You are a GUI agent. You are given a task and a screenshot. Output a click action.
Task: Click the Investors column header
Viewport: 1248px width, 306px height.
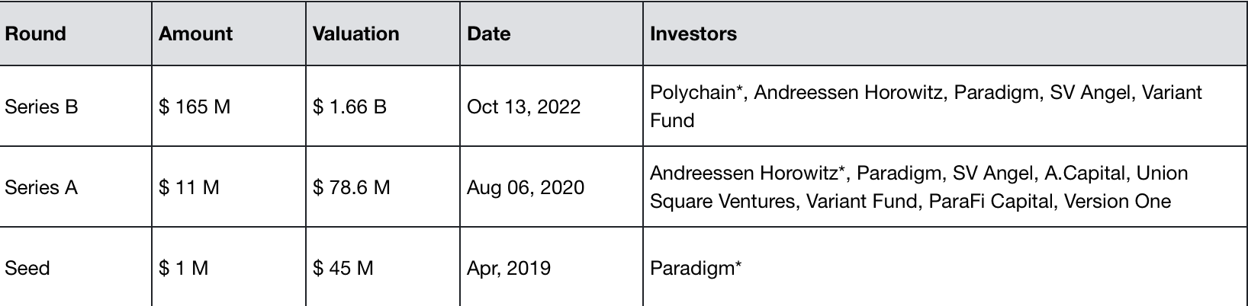click(693, 33)
